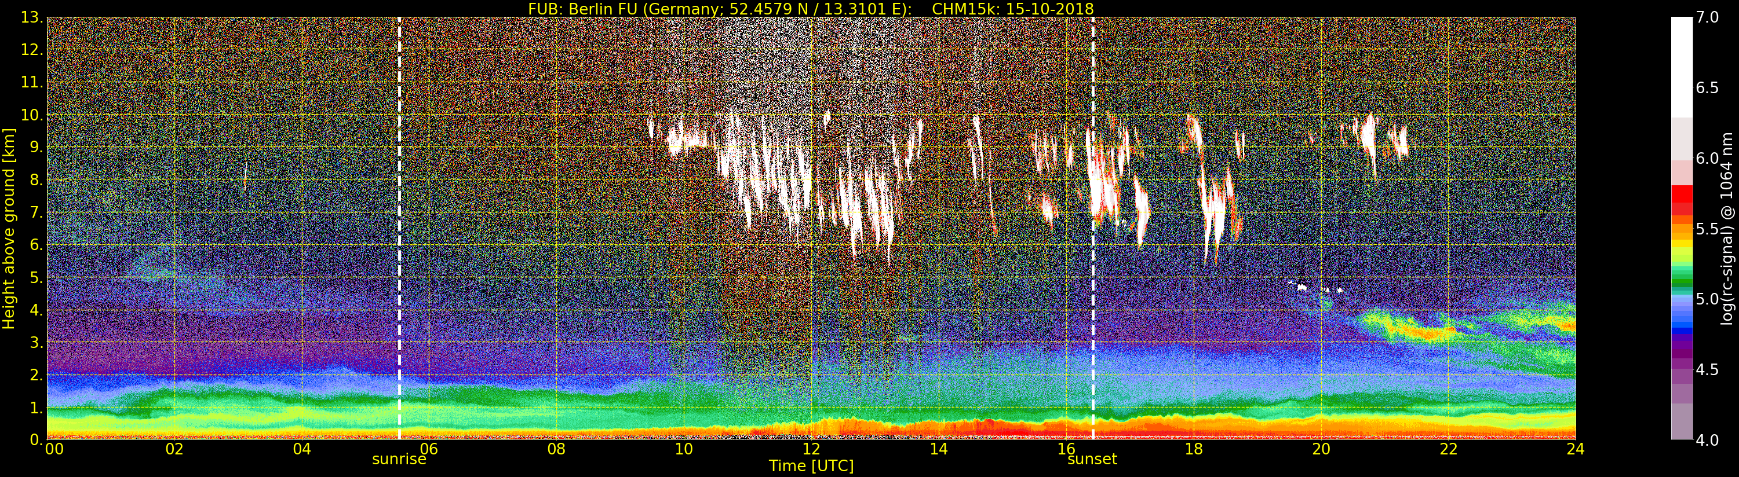Click the '10.' tick on the height axis

(32, 115)
